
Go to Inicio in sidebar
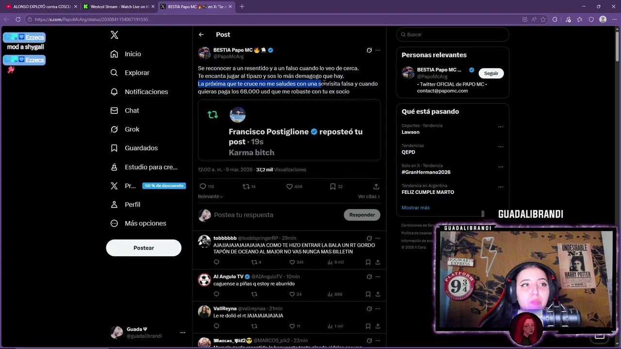(x=126, y=54)
